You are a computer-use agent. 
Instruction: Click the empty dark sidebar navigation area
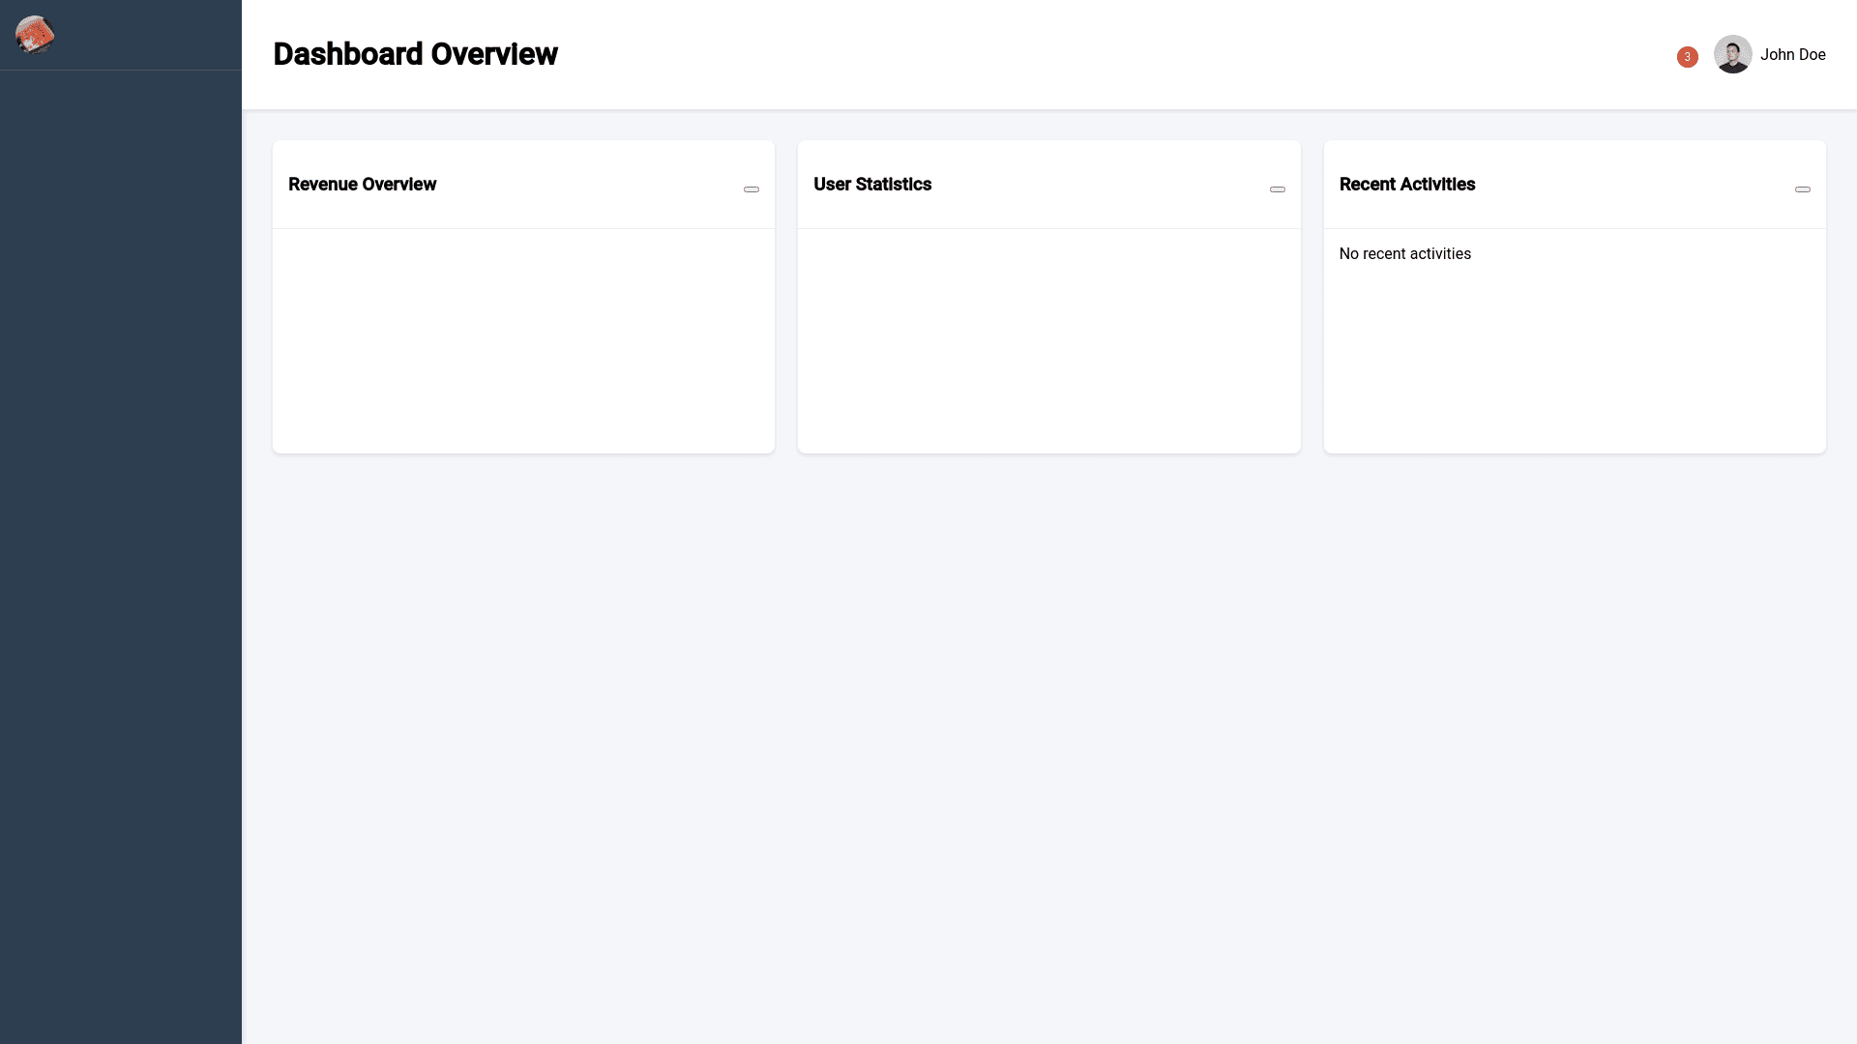click(121, 541)
